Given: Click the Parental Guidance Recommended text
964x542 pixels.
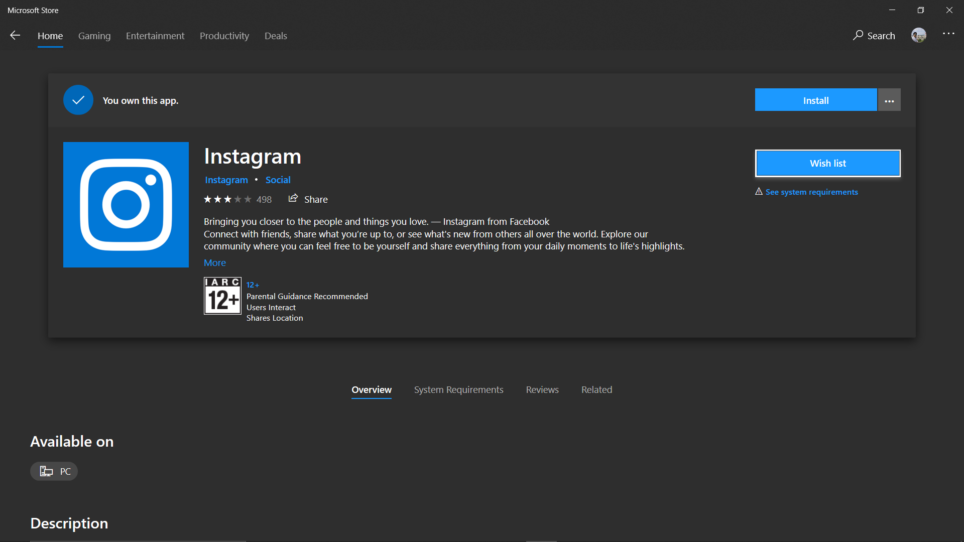Looking at the screenshot, I should pyautogui.click(x=307, y=297).
